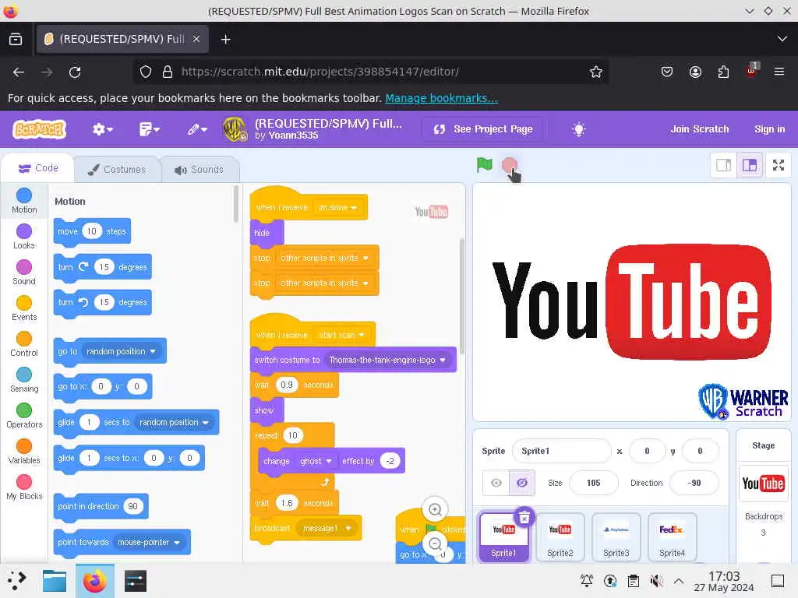Select the Variables block category

tap(24, 452)
